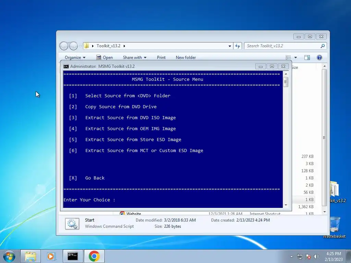Click the Start script file icon in details pane

point(72,223)
